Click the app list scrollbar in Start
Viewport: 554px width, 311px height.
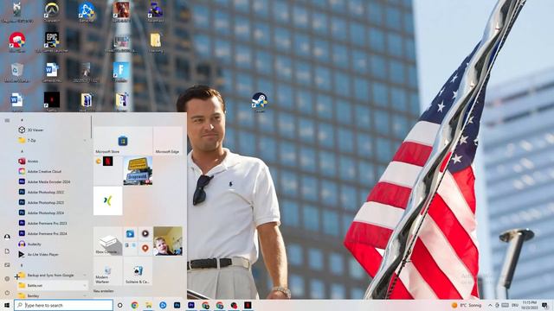[91, 127]
